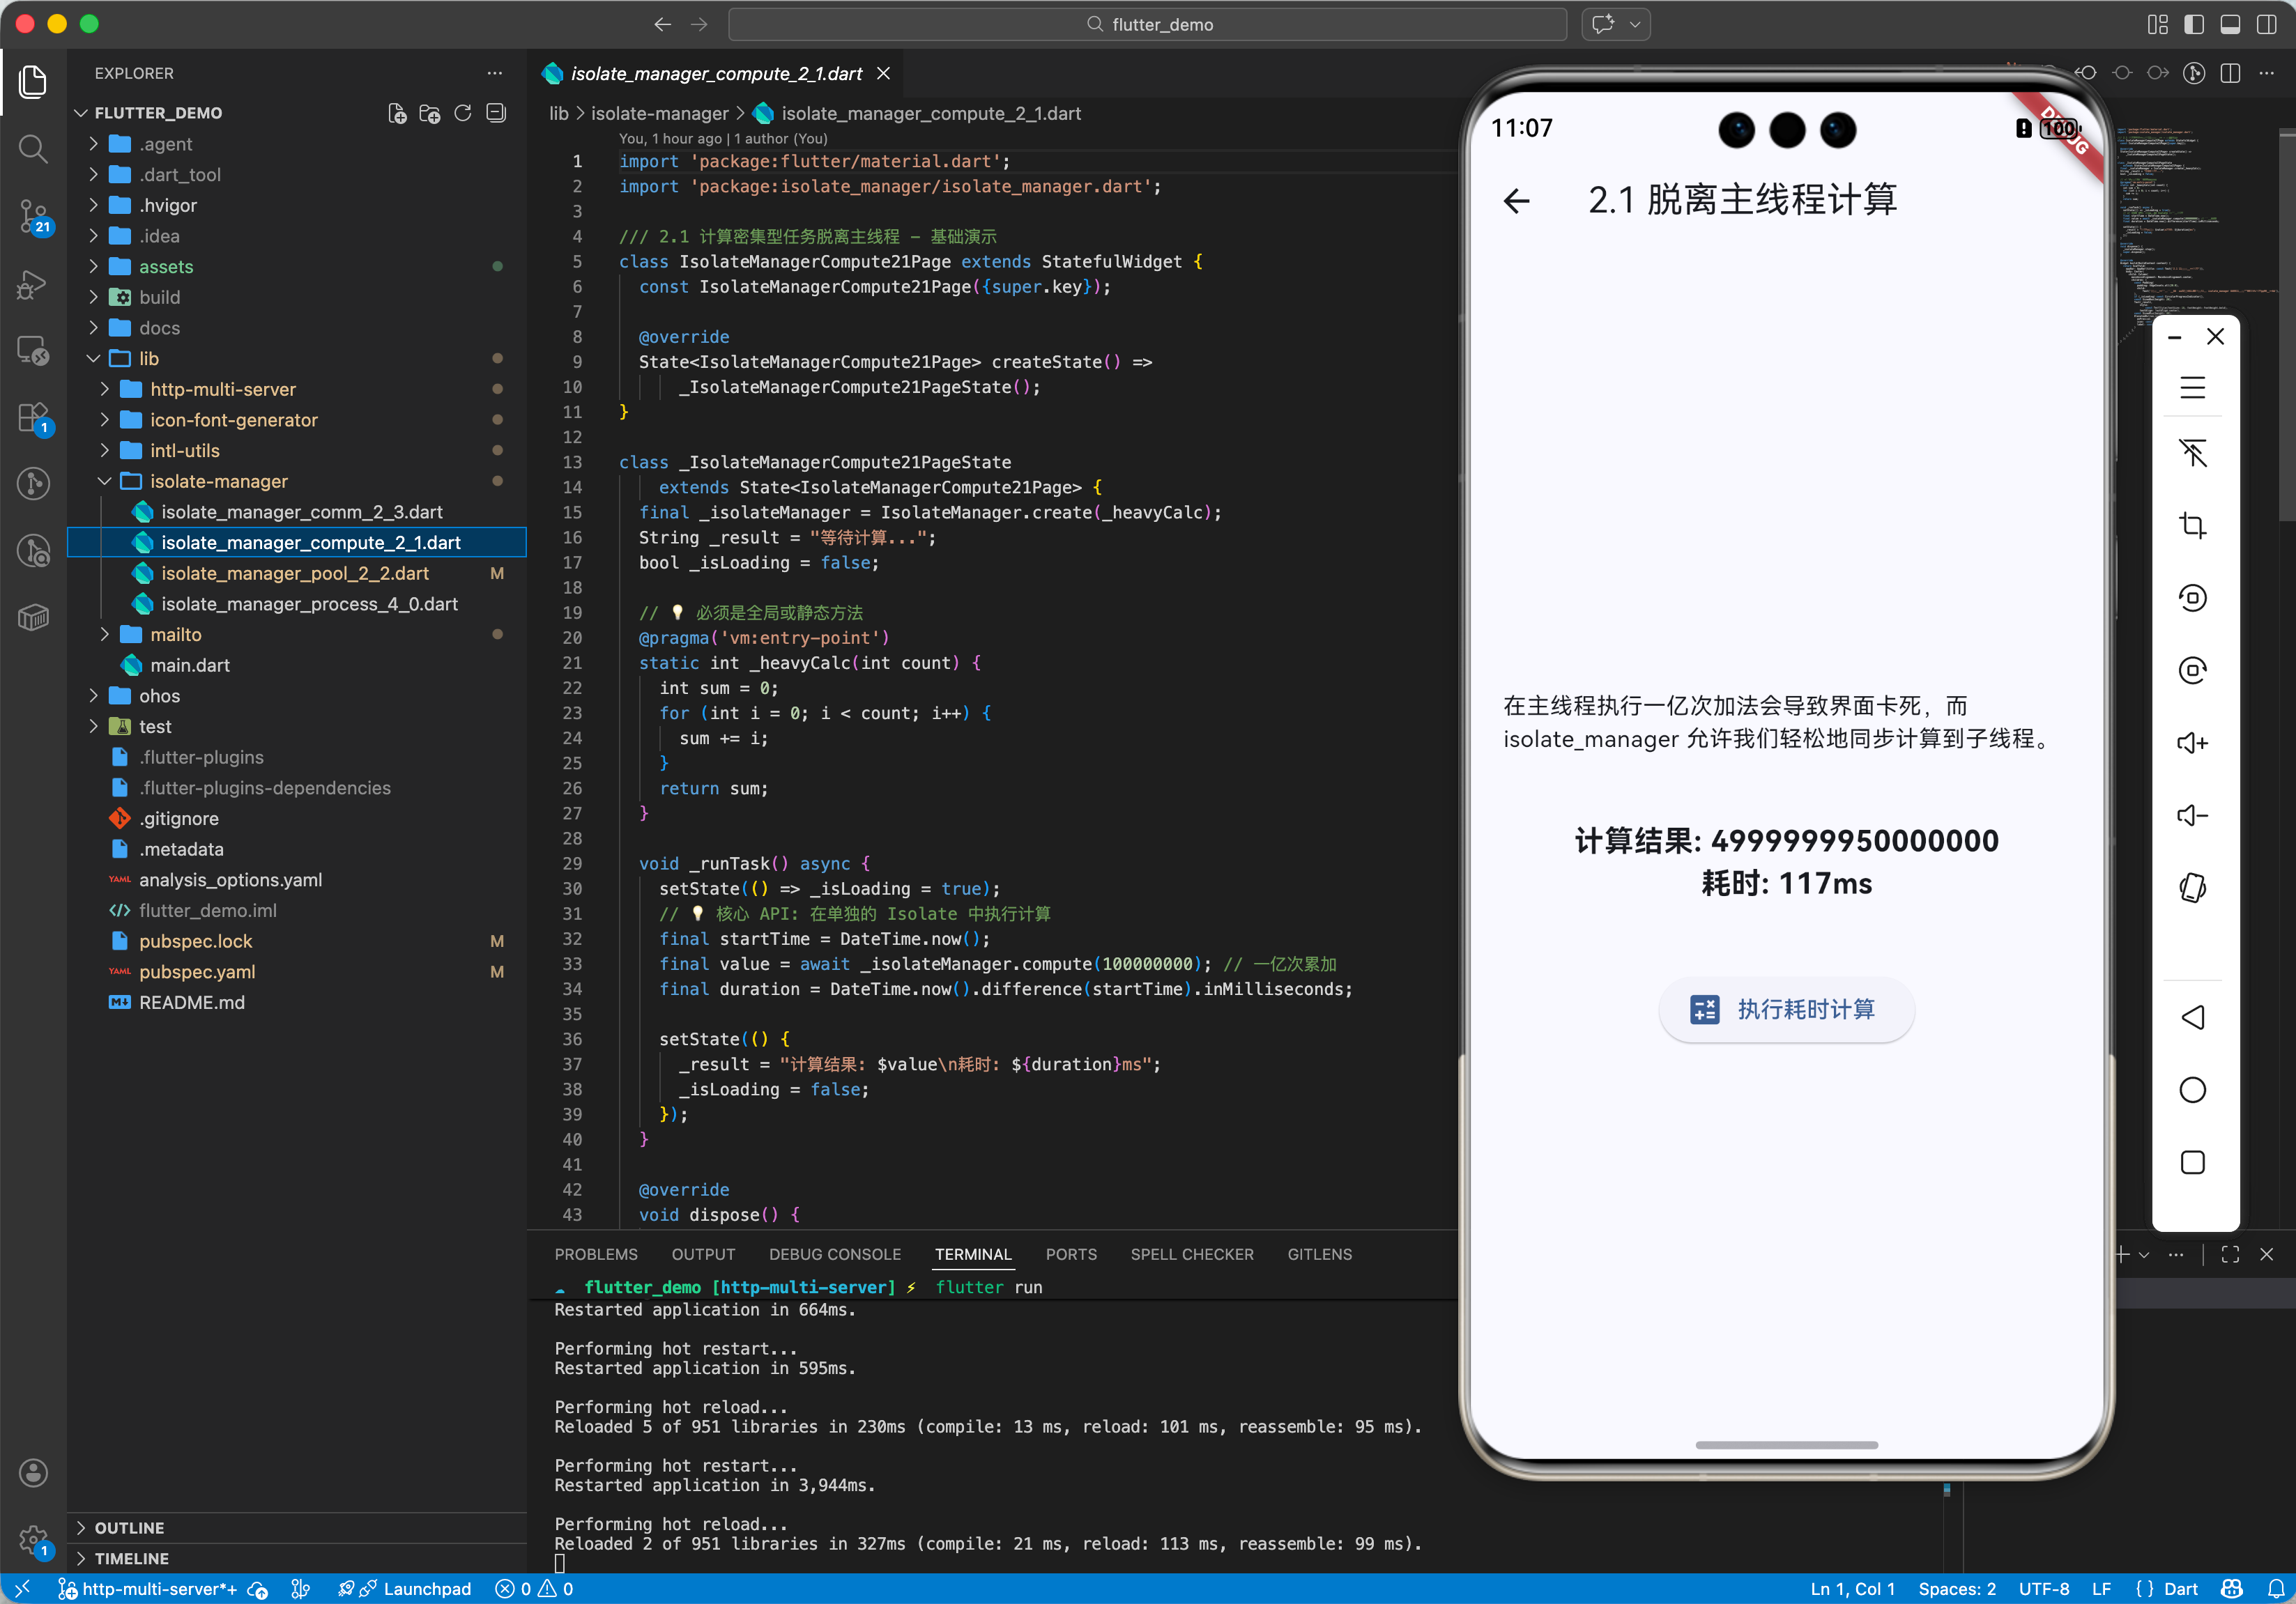The image size is (2296, 1604).
Task: Take emulator screenshot with crop icon
Action: (x=2192, y=525)
